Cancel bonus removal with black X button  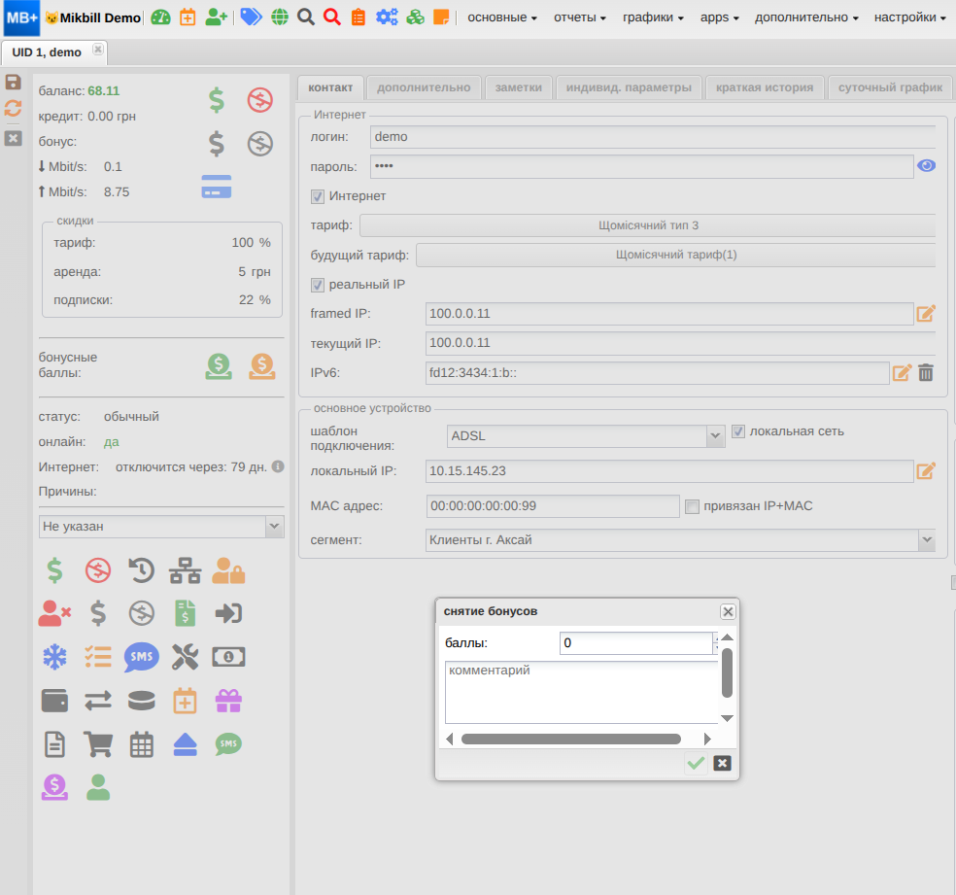[722, 763]
